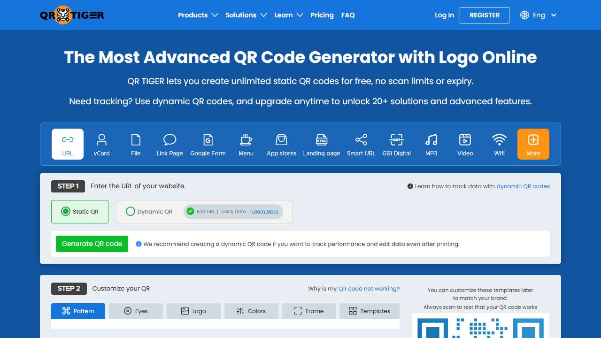Open the Google Form QR option

pyautogui.click(x=208, y=144)
